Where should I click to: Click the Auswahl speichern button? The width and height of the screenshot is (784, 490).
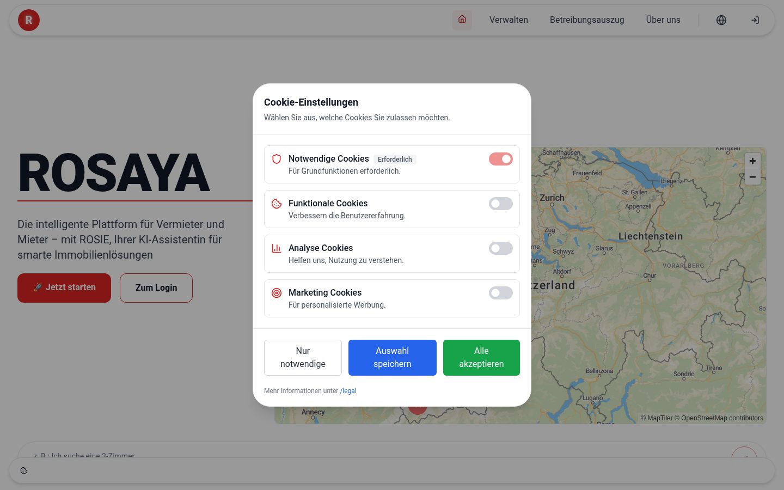pos(393,358)
